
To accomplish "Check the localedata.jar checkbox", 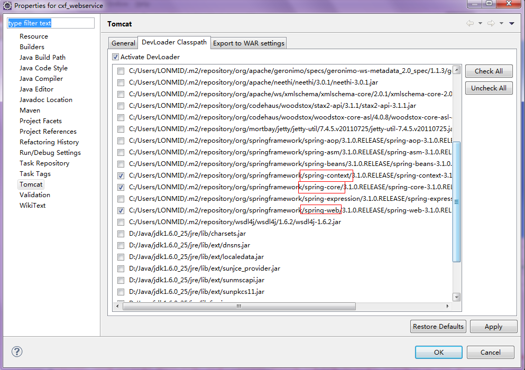I will tap(121, 257).
